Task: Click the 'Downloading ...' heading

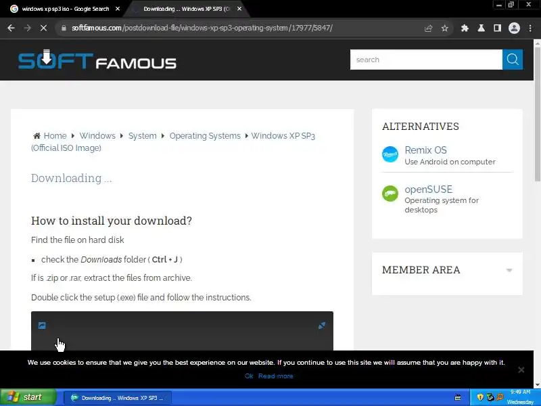Action: pyautogui.click(x=72, y=178)
